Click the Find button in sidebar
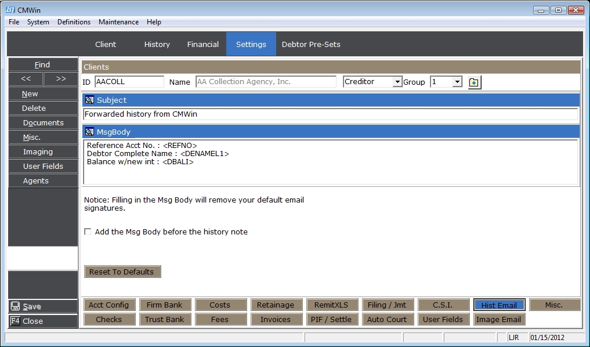 [x=43, y=64]
